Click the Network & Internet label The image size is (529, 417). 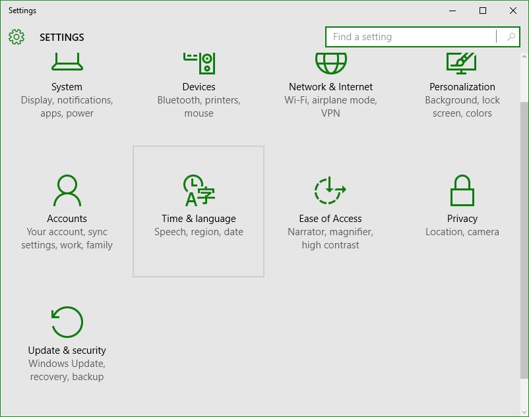click(x=330, y=87)
